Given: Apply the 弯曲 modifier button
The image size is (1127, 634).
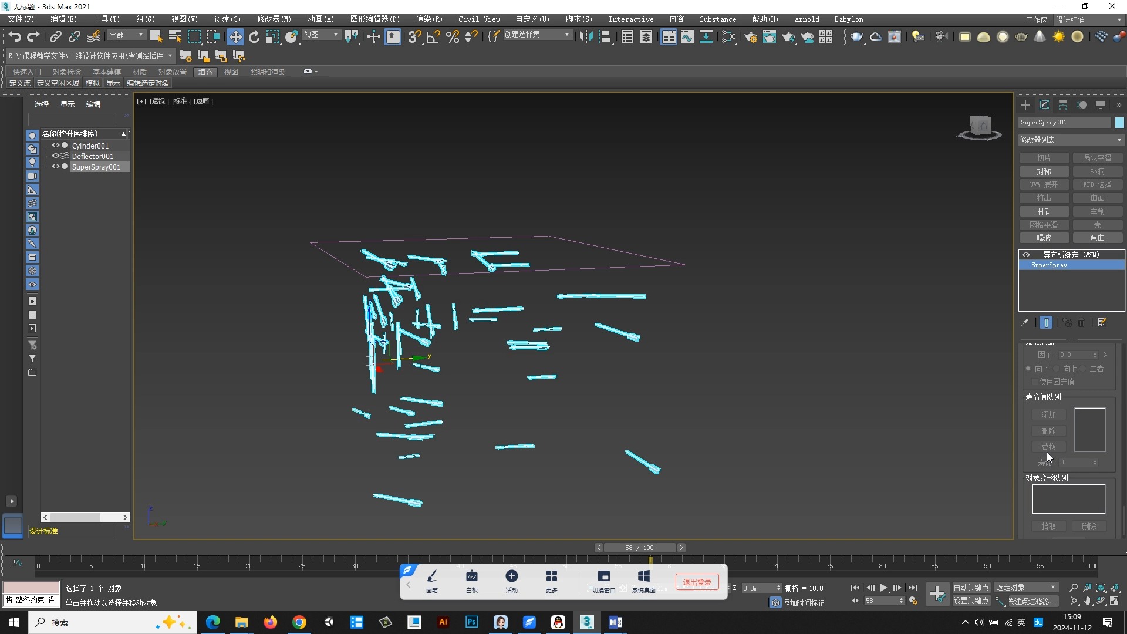Looking at the screenshot, I should (x=1096, y=238).
